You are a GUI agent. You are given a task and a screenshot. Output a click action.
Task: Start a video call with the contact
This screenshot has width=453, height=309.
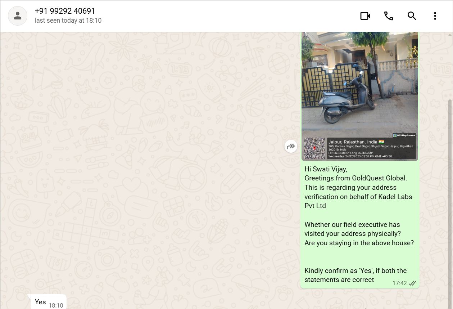point(365,16)
